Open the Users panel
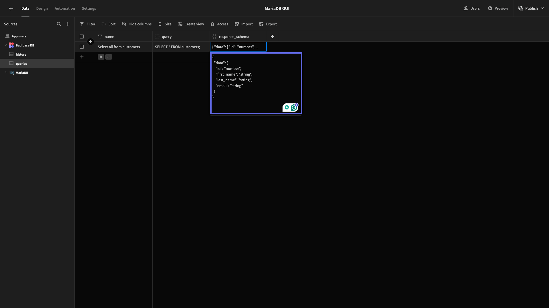The width and height of the screenshot is (549, 308). pyautogui.click(x=472, y=8)
